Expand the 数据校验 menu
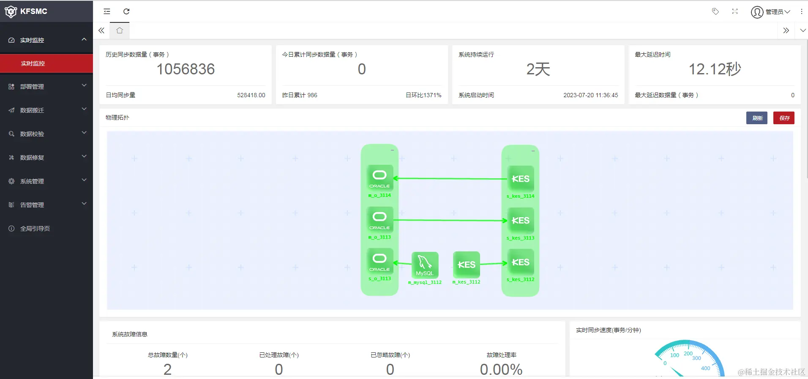808x379 pixels. pos(46,134)
